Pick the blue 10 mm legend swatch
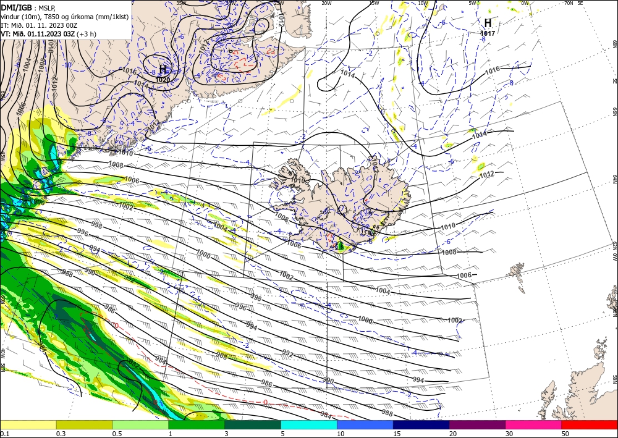 click(365, 424)
